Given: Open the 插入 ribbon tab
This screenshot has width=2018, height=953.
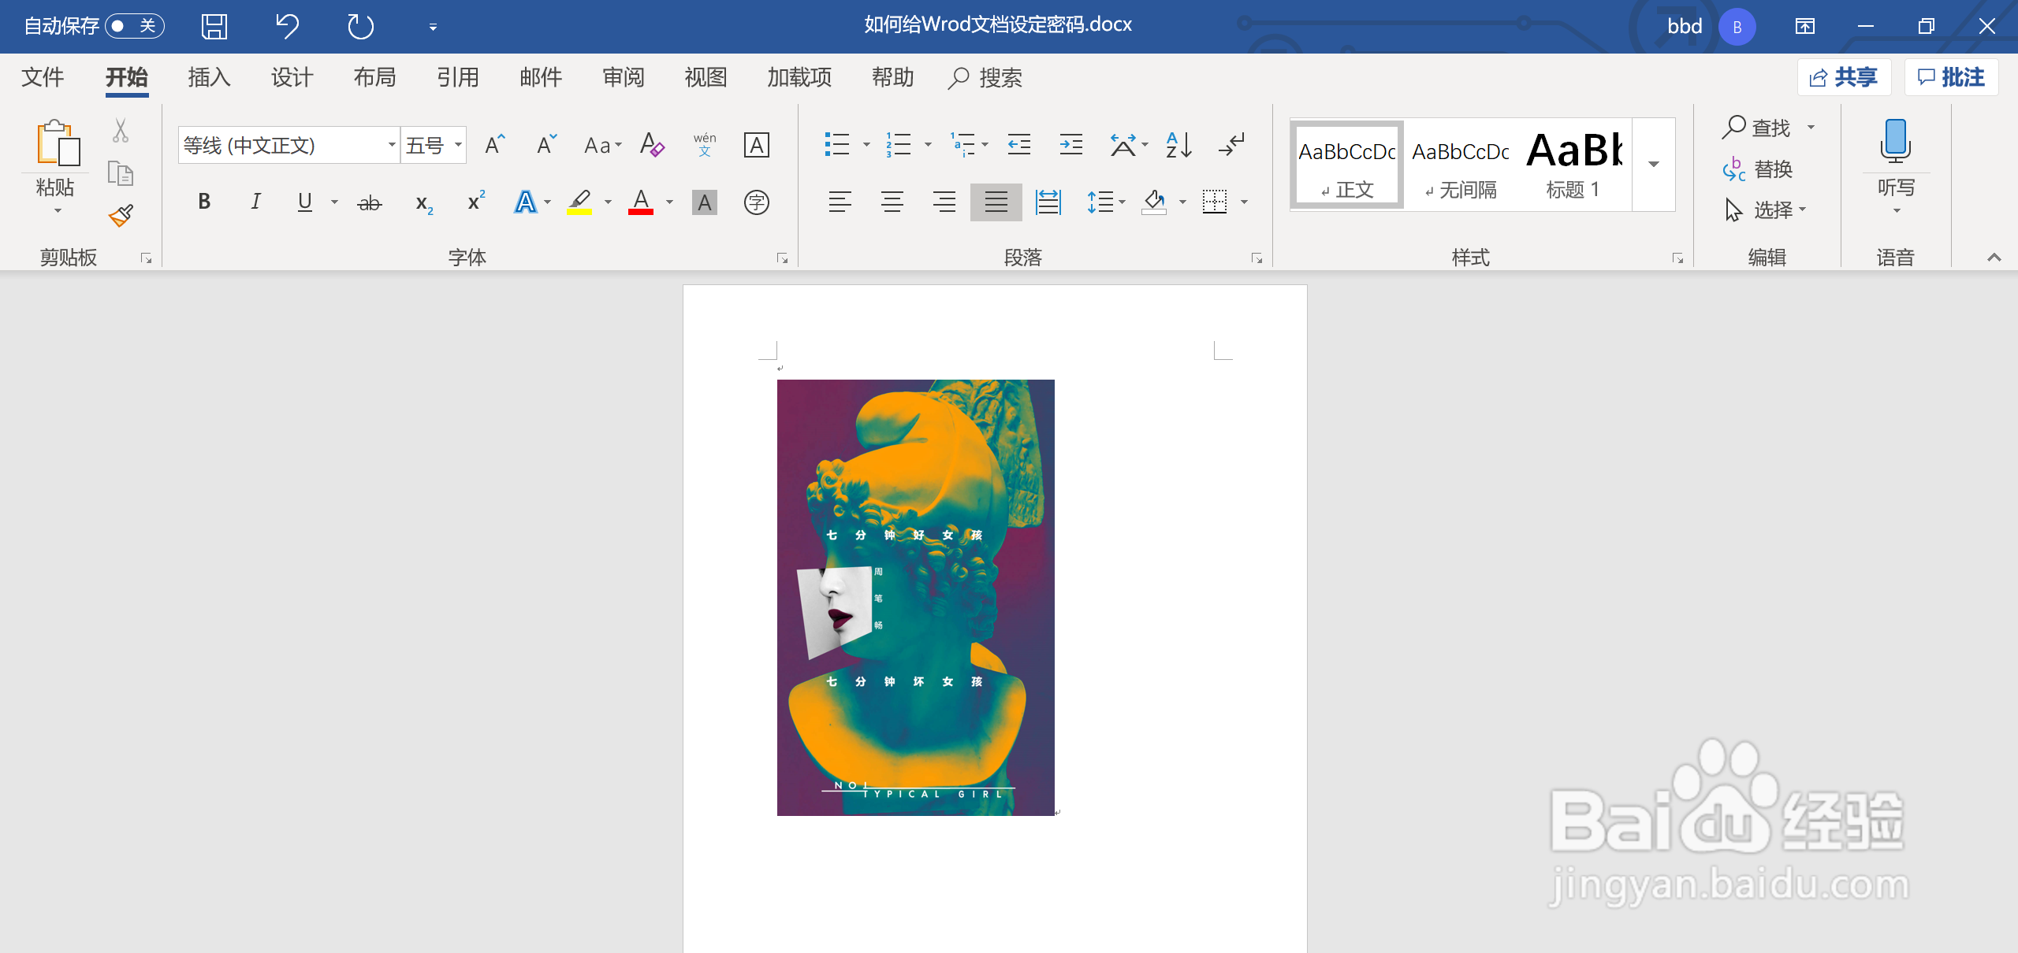Looking at the screenshot, I should pos(209,77).
